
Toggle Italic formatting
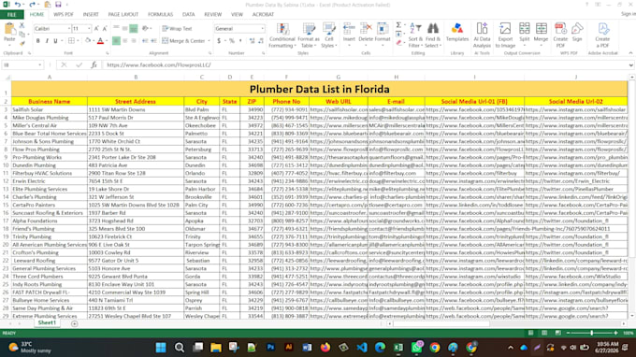[x=47, y=41]
